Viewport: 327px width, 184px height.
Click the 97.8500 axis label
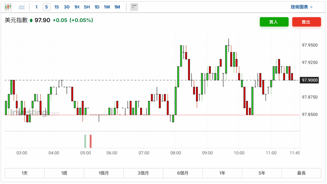tap(310, 115)
